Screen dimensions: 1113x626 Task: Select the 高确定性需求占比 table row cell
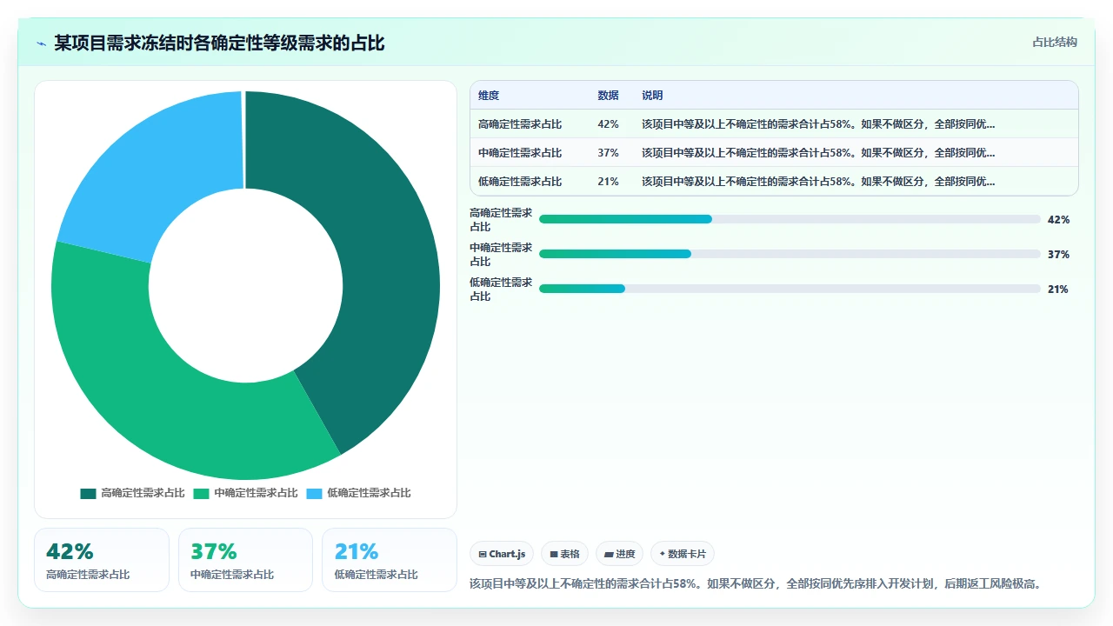(520, 124)
